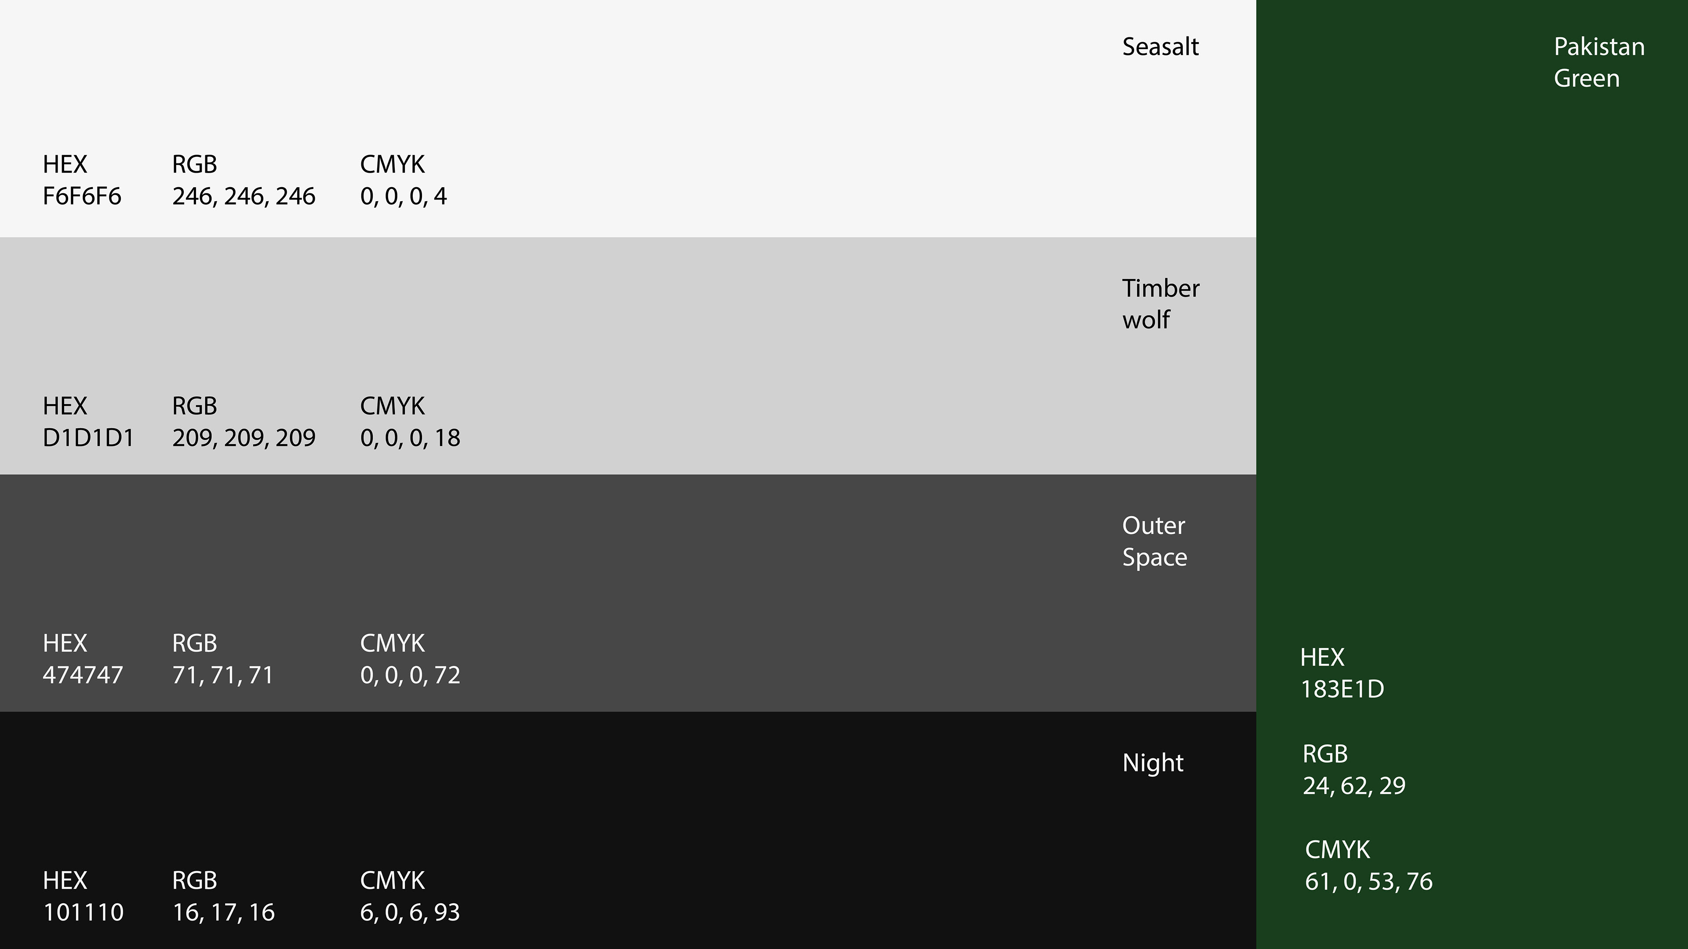
Task: Click the Timberwolf color name label
Action: point(1160,304)
